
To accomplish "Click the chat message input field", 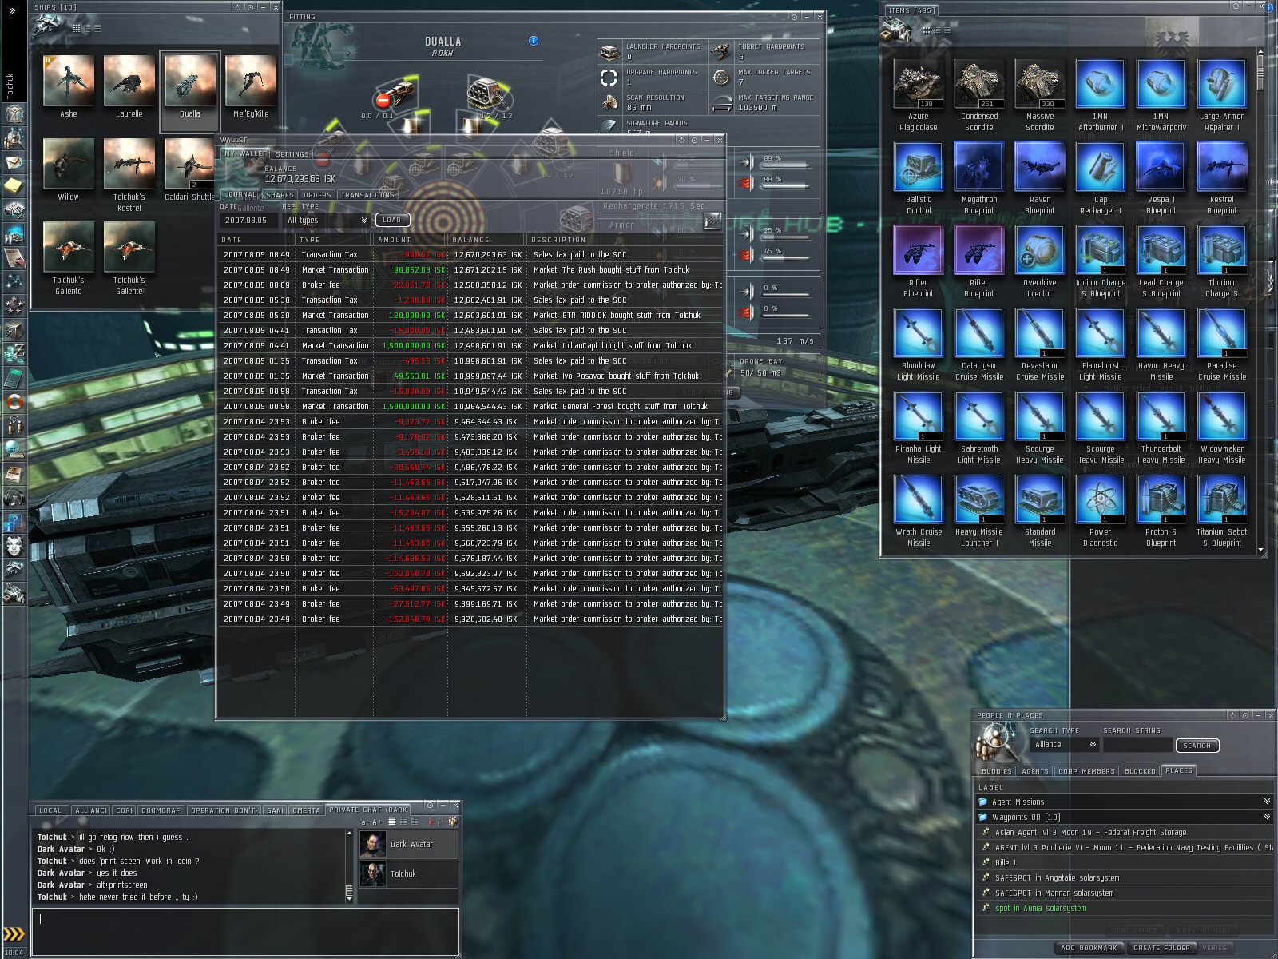I will [x=246, y=931].
